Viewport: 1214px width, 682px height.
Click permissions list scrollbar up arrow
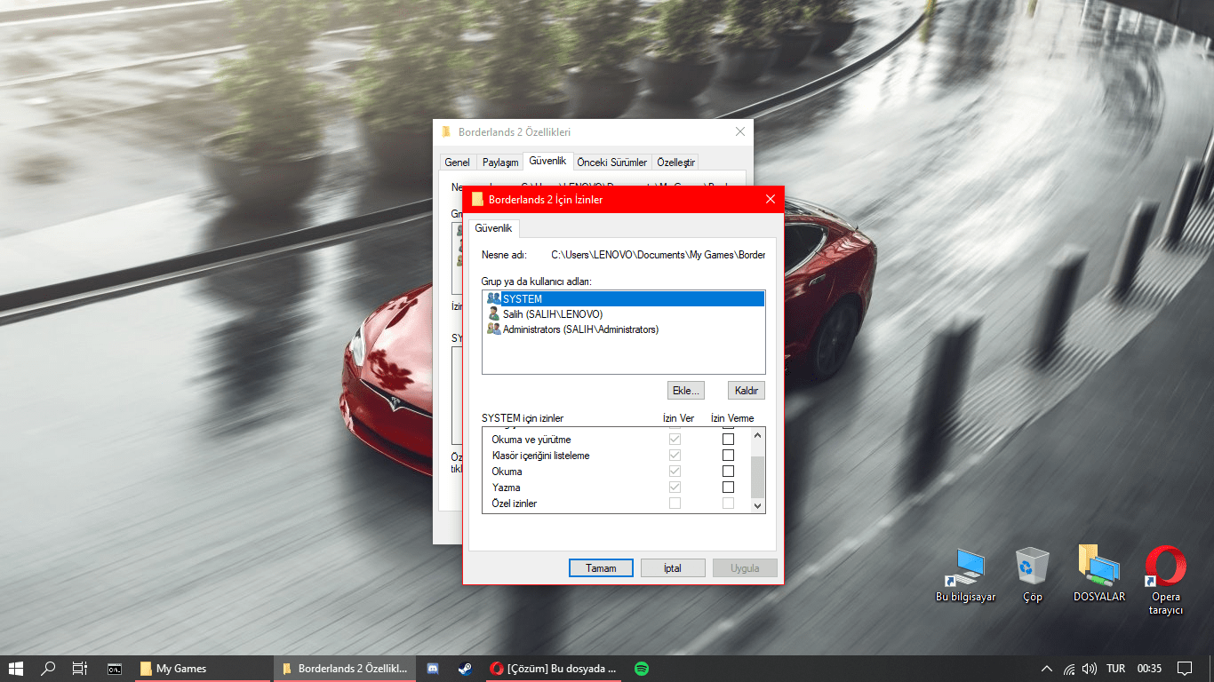(757, 435)
